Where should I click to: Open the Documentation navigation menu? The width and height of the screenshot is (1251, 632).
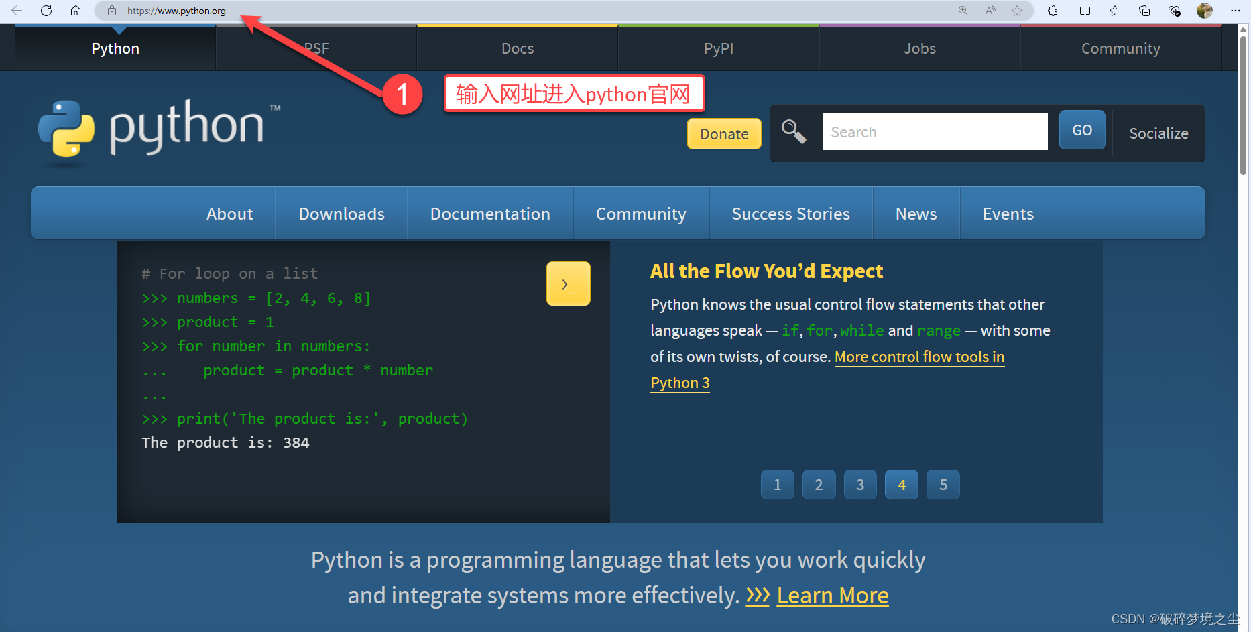pos(490,214)
